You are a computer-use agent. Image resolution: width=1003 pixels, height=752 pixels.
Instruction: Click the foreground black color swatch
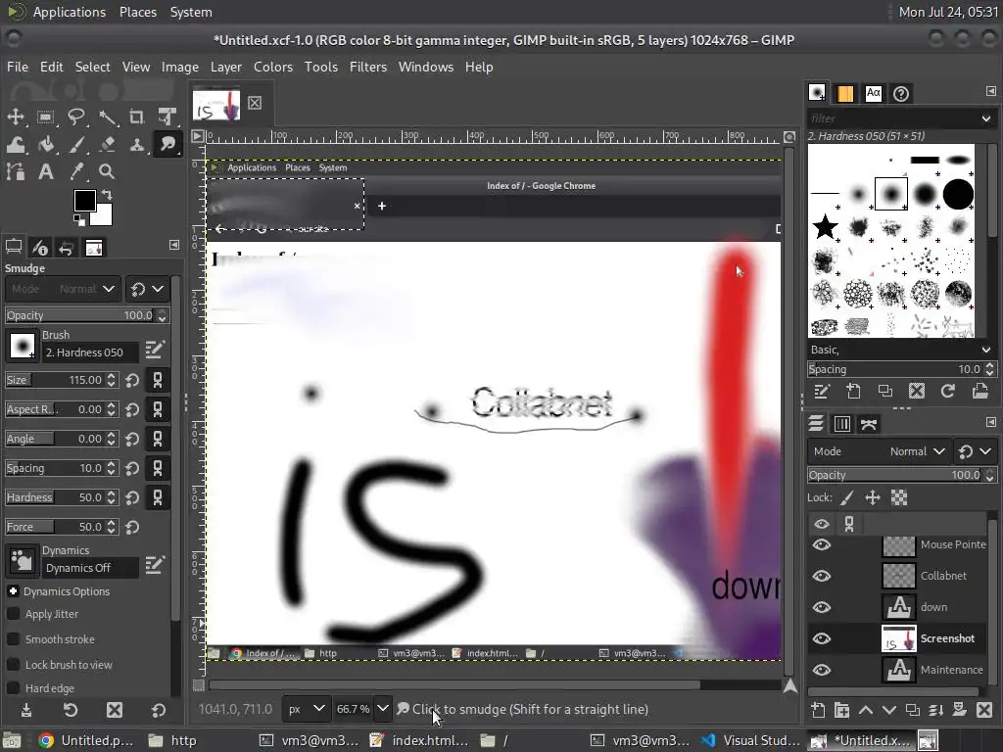point(84,201)
